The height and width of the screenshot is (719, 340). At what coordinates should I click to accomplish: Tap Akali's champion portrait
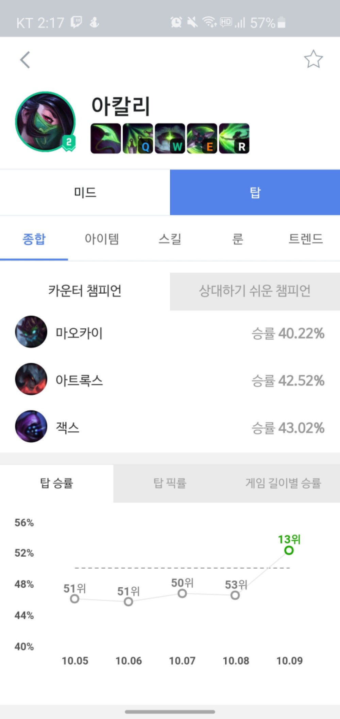45,121
